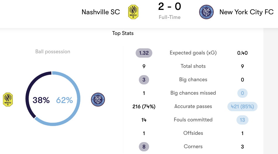278x154 pixels.
Task: Click the Full-Time match status text
Action: tap(170, 17)
